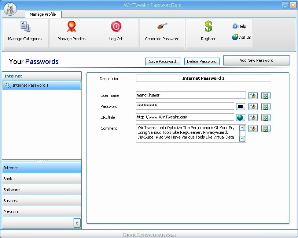
Task: Click into the Comment text area
Action: [188, 133]
